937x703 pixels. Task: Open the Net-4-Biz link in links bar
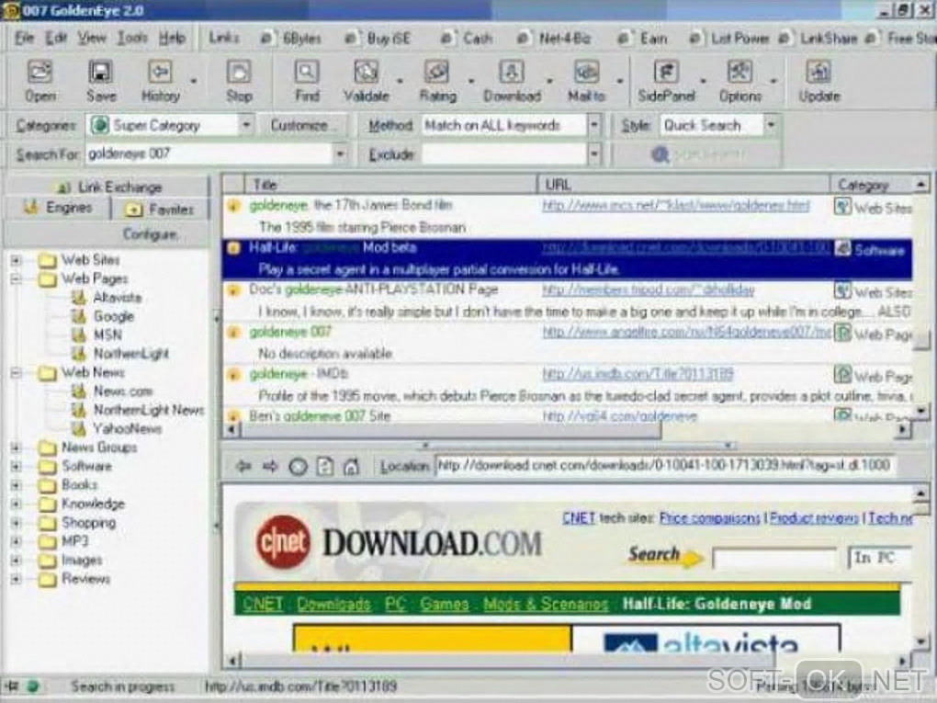[554, 39]
